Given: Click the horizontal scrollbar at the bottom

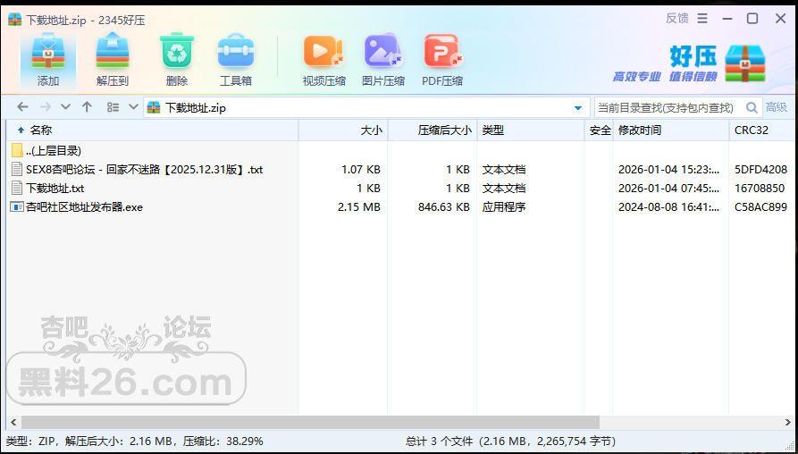Looking at the screenshot, I should coord(309,422).
